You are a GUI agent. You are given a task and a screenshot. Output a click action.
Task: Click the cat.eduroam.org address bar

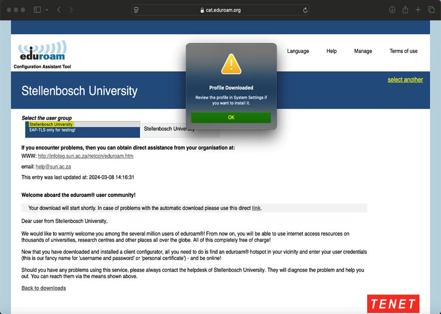click(x=220, y=10)
